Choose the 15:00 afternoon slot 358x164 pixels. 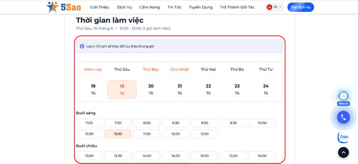tap(205, 156)
